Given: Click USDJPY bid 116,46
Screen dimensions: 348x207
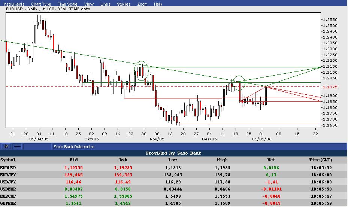Looking at the screenshot, I should [73, 182].
